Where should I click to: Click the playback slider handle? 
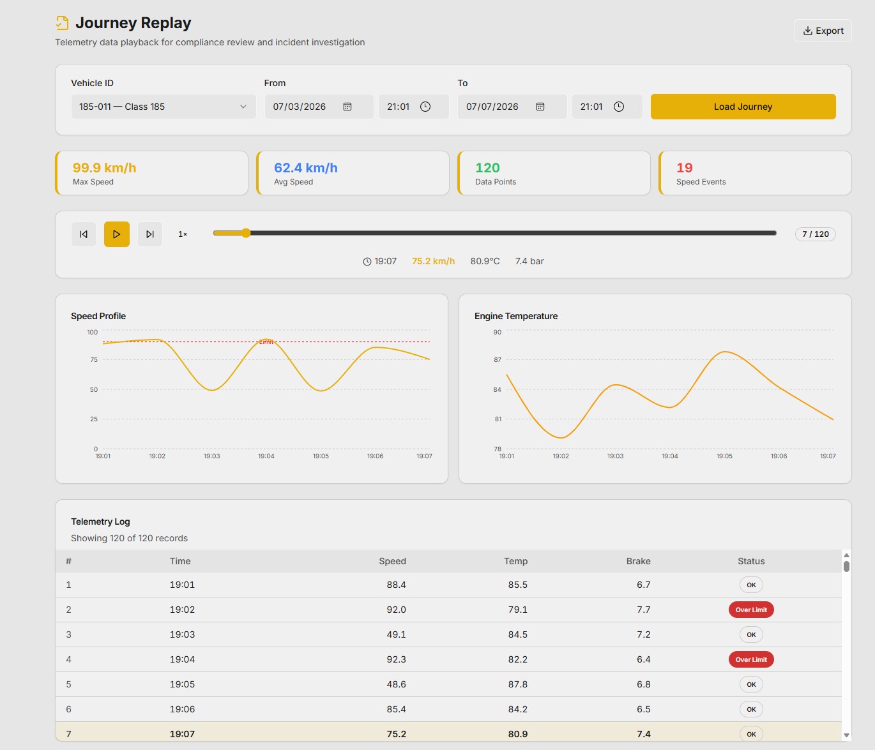coord(246,233)
